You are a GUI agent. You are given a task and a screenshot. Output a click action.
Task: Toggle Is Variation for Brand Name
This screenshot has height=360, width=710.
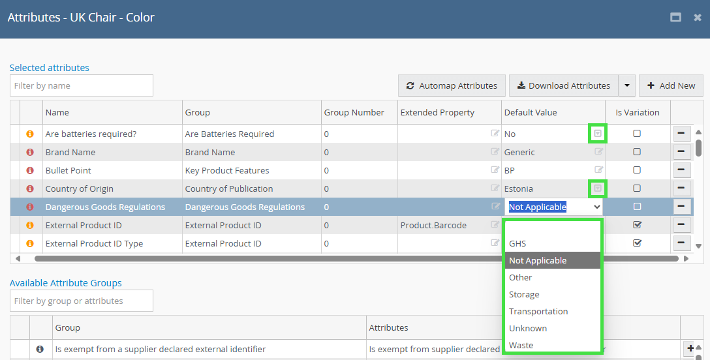point(637,151)
